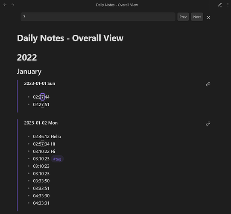Screen dimensions: 231x214
Task: Select the highlighted 02:27:44 entry
Action: coord(41,97)
